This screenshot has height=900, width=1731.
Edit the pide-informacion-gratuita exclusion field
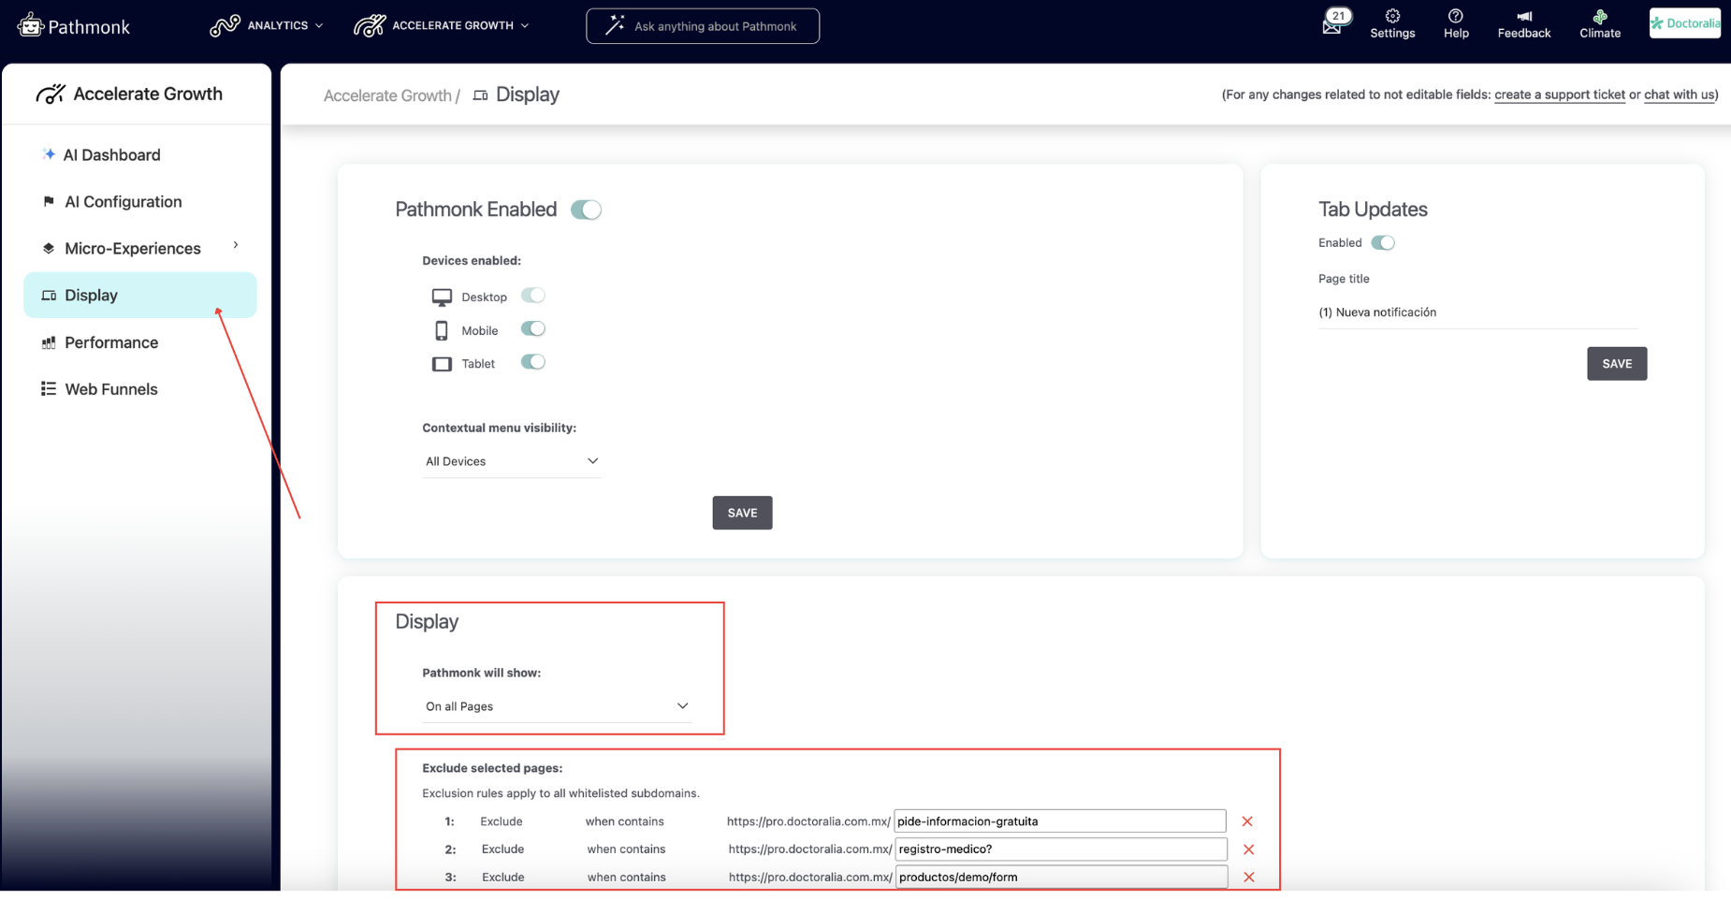pyautogui.click(x=1060, y=821)
